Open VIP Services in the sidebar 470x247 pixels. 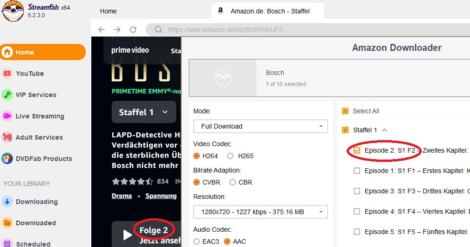point(36,94)
